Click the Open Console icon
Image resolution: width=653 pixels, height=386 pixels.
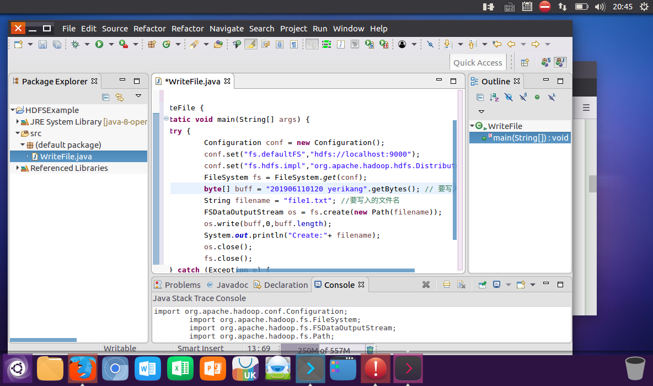click(521, 285)
